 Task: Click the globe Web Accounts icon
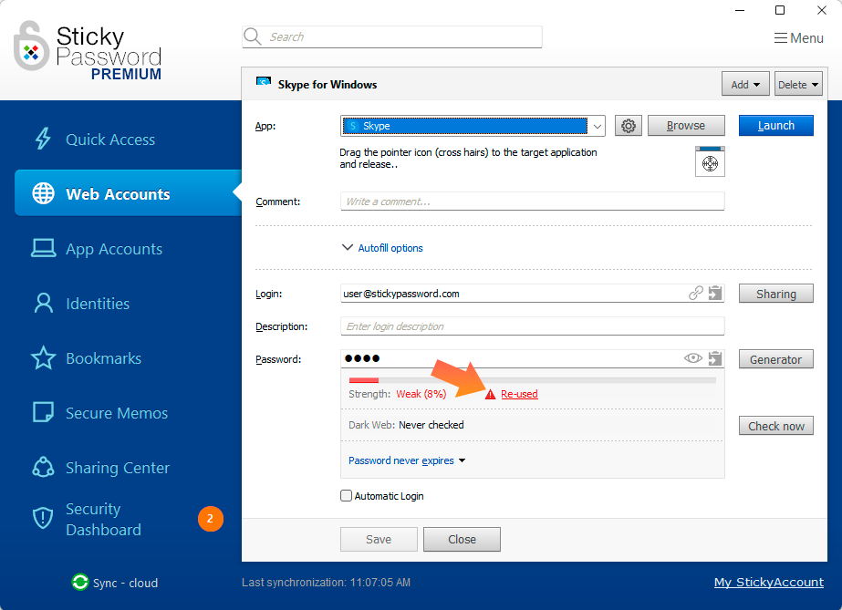(43, 193)
